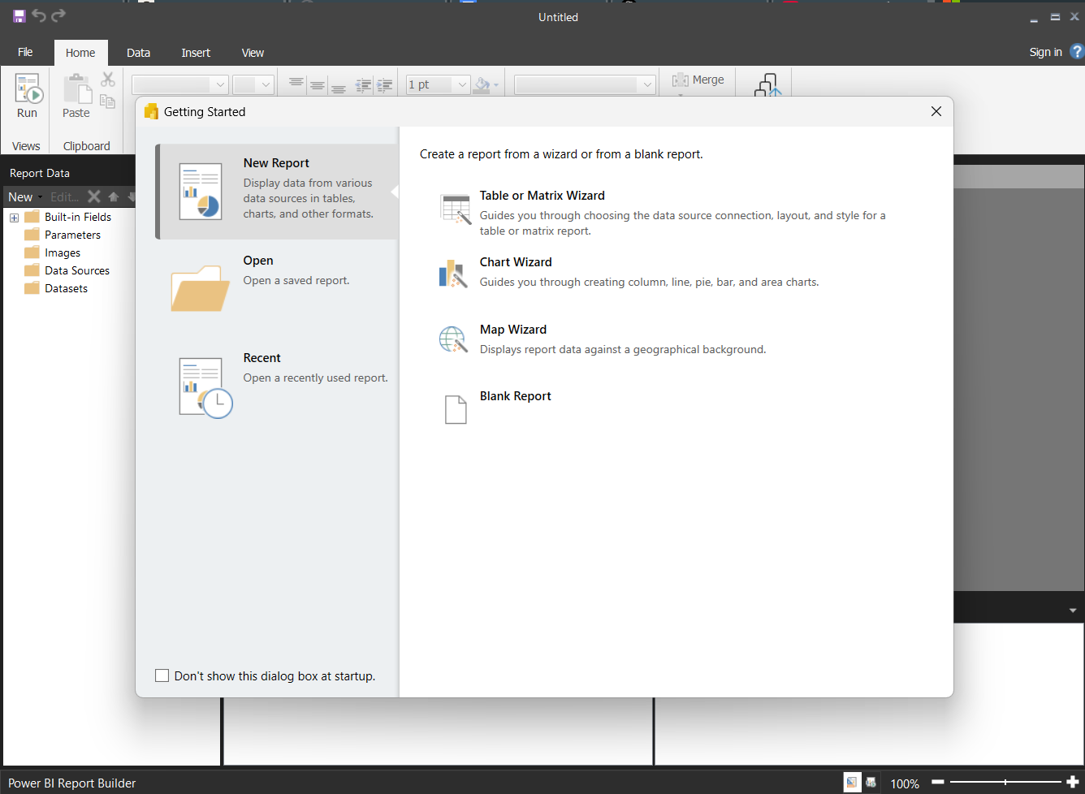Switch to run view icon in status bar

(871, 783)
